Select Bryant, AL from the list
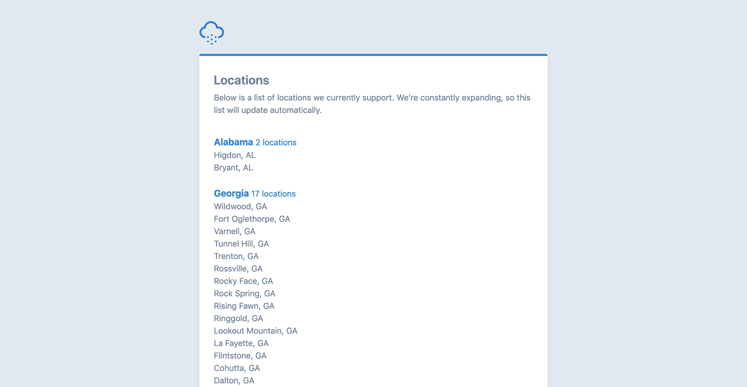This screenshot has height=387, width=747. 233,167
